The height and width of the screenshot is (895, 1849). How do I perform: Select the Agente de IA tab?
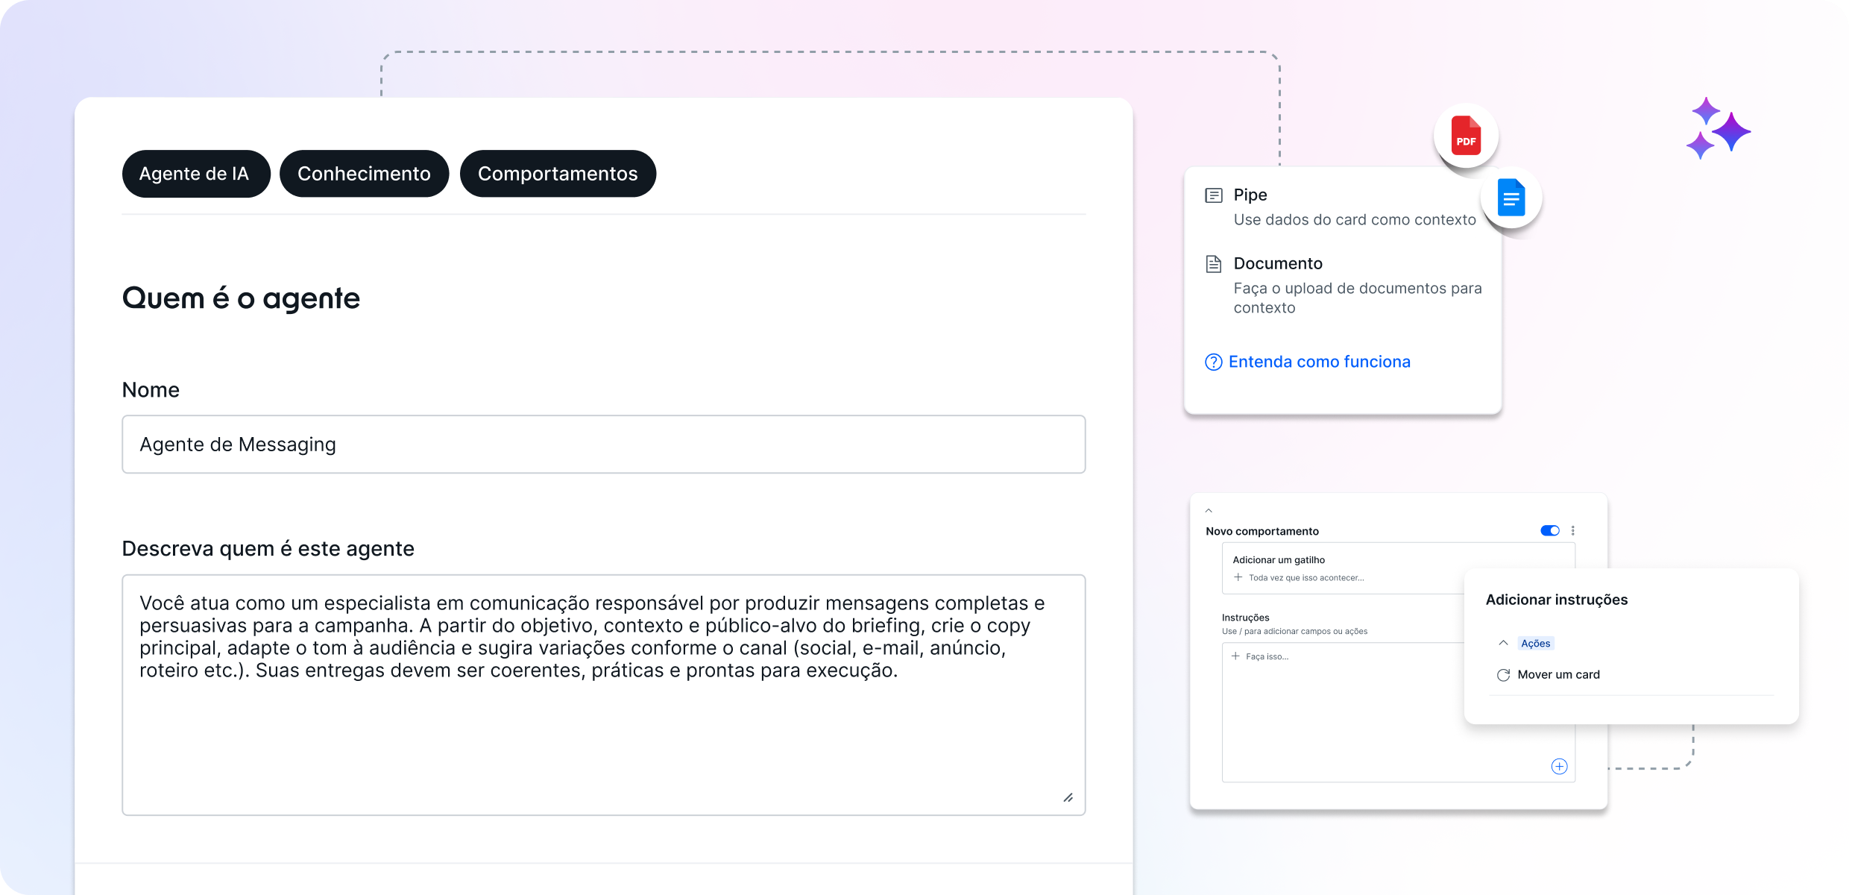pyautogui.click(x=195, y=174)
